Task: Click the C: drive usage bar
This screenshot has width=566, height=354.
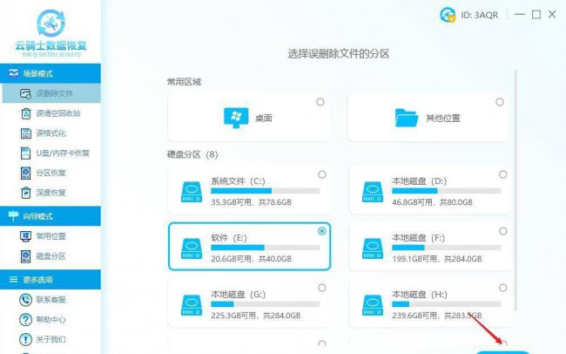Action: (x=266, y=191)
